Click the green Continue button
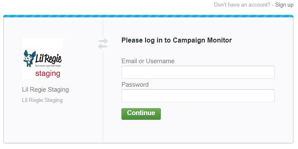 [x=141, y=114]
